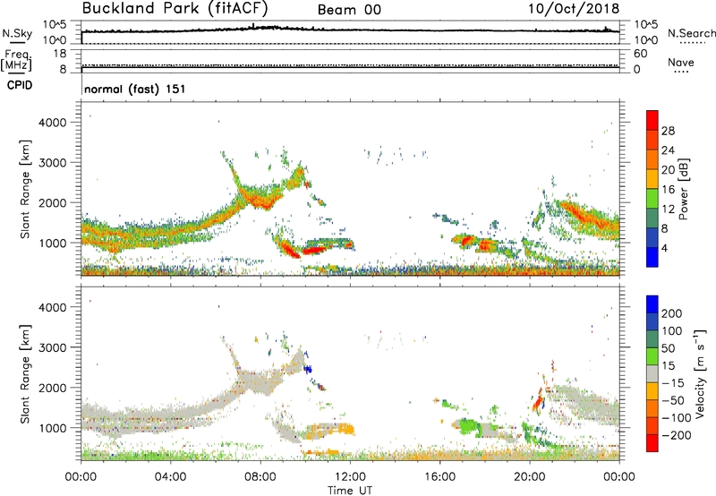Pick the bright blue bottom segment of Power colorbar

coord(652,257)
